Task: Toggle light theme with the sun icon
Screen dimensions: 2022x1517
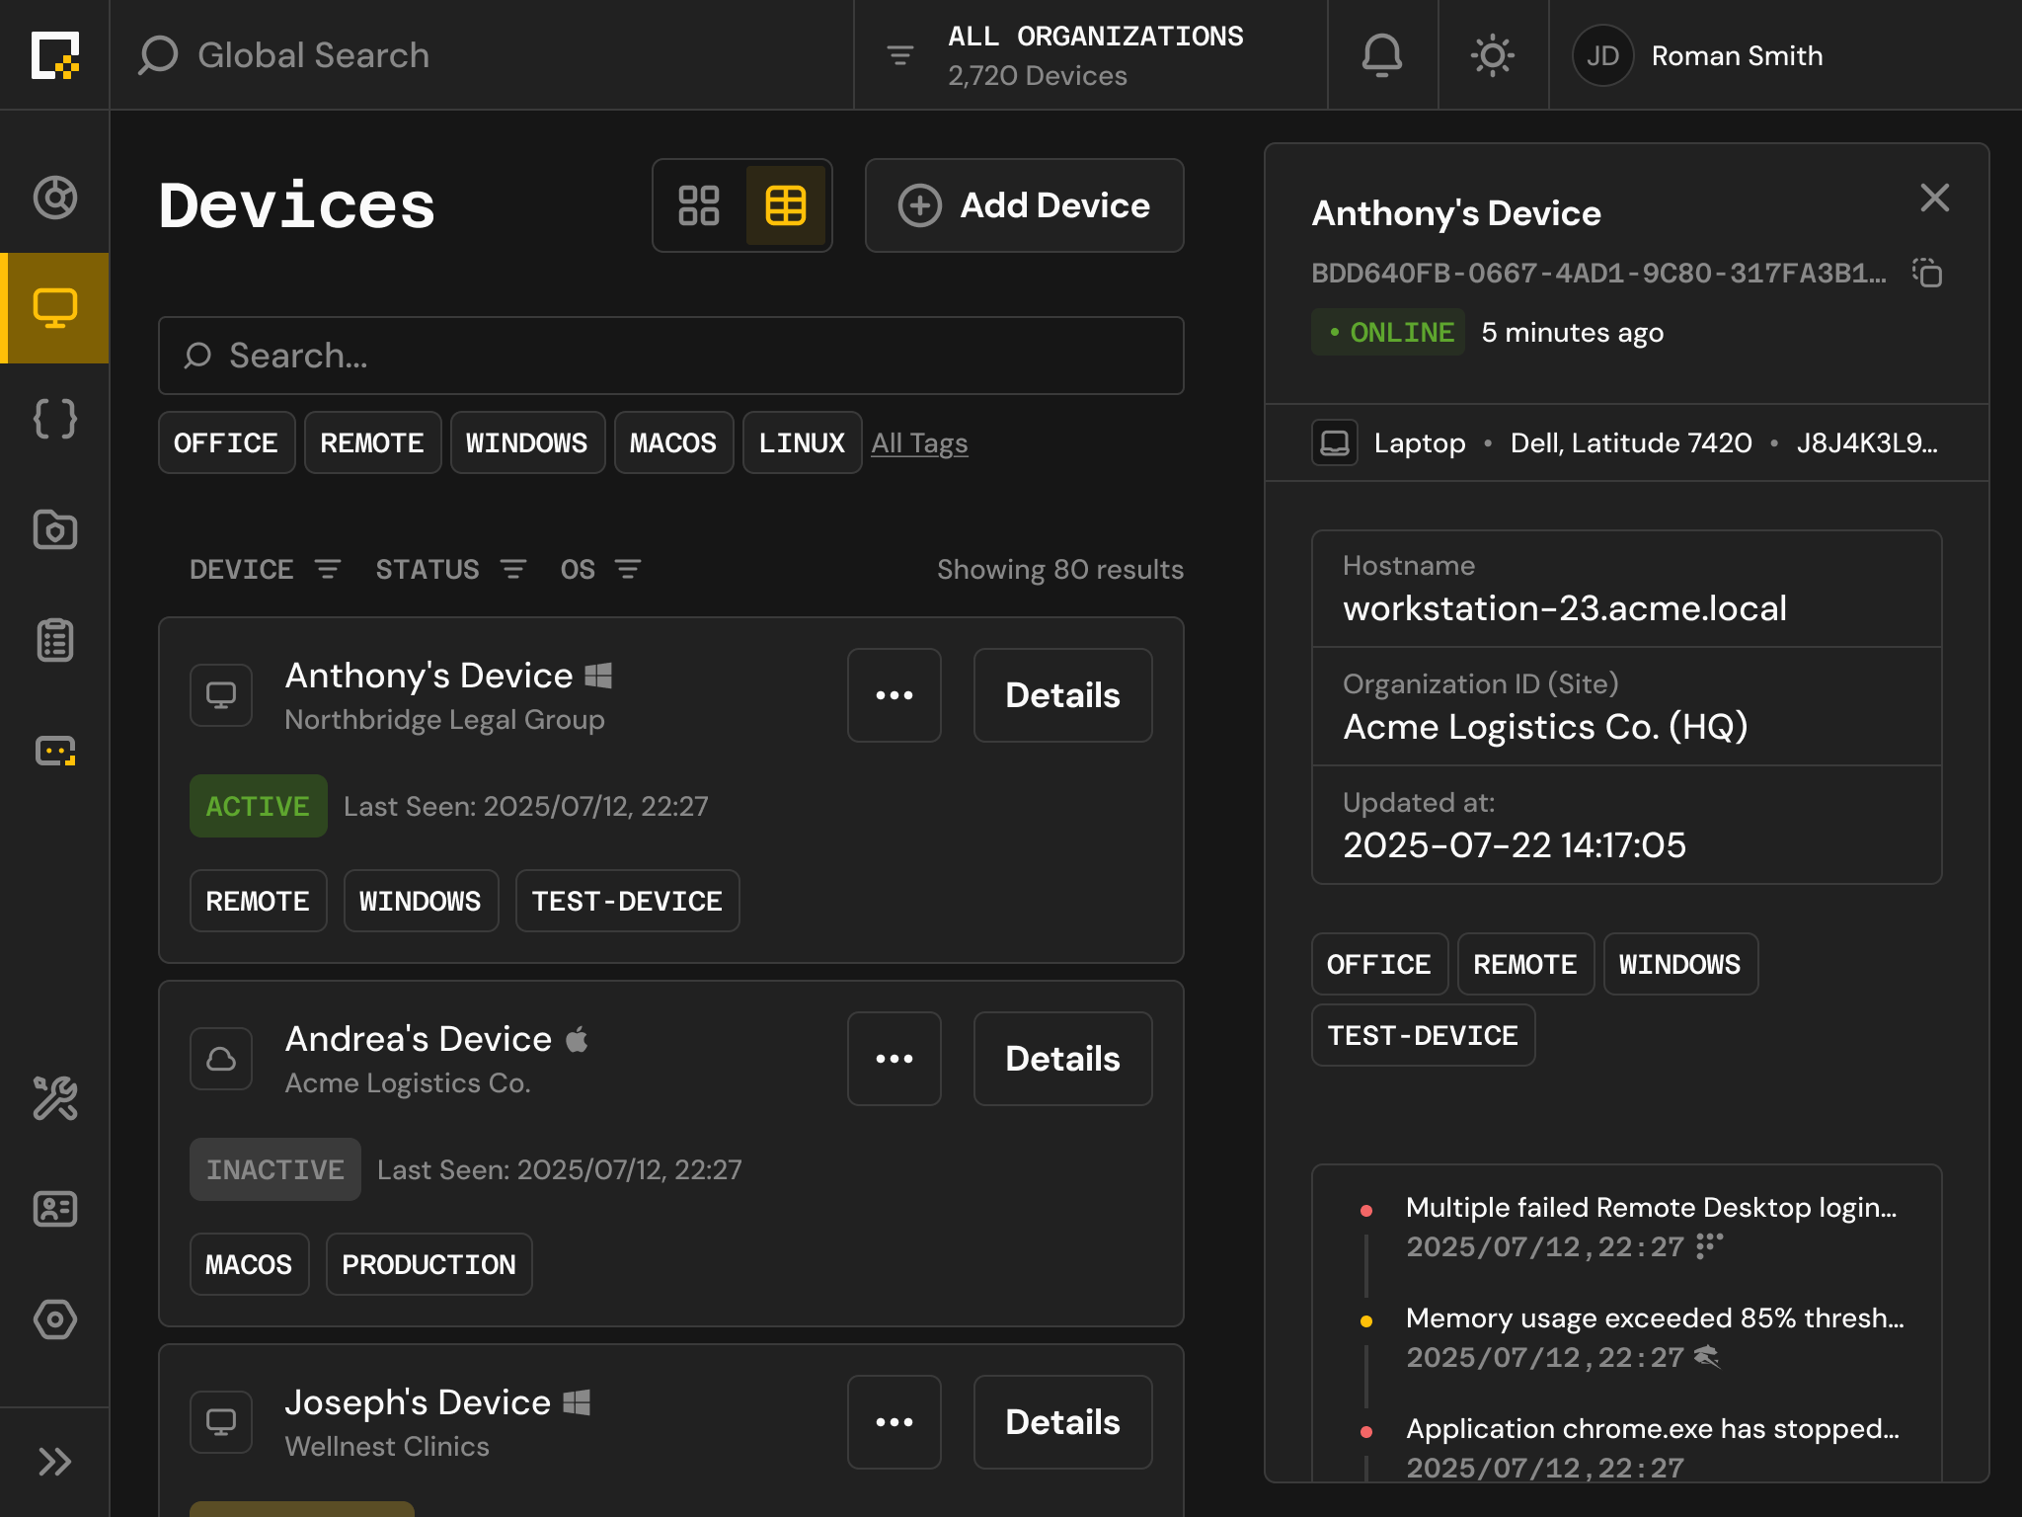Action: [x=1493, y=55]
